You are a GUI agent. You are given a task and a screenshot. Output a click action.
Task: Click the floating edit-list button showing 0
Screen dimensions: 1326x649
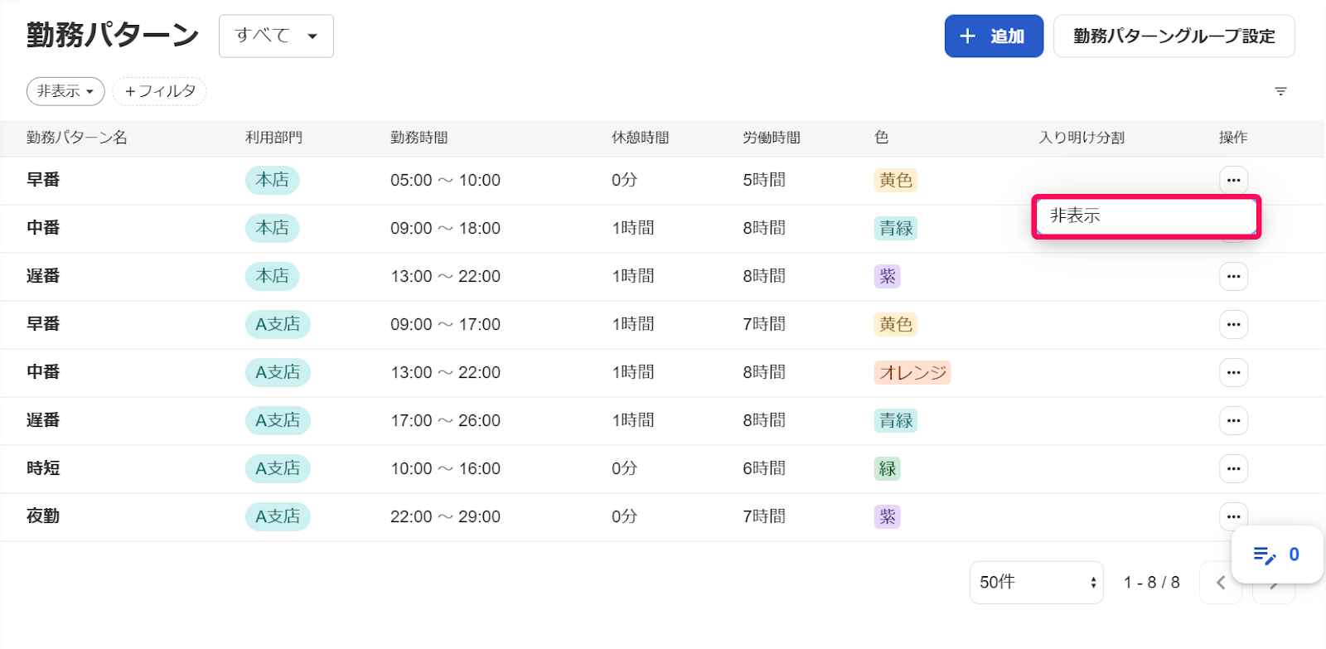(1277, 555)
